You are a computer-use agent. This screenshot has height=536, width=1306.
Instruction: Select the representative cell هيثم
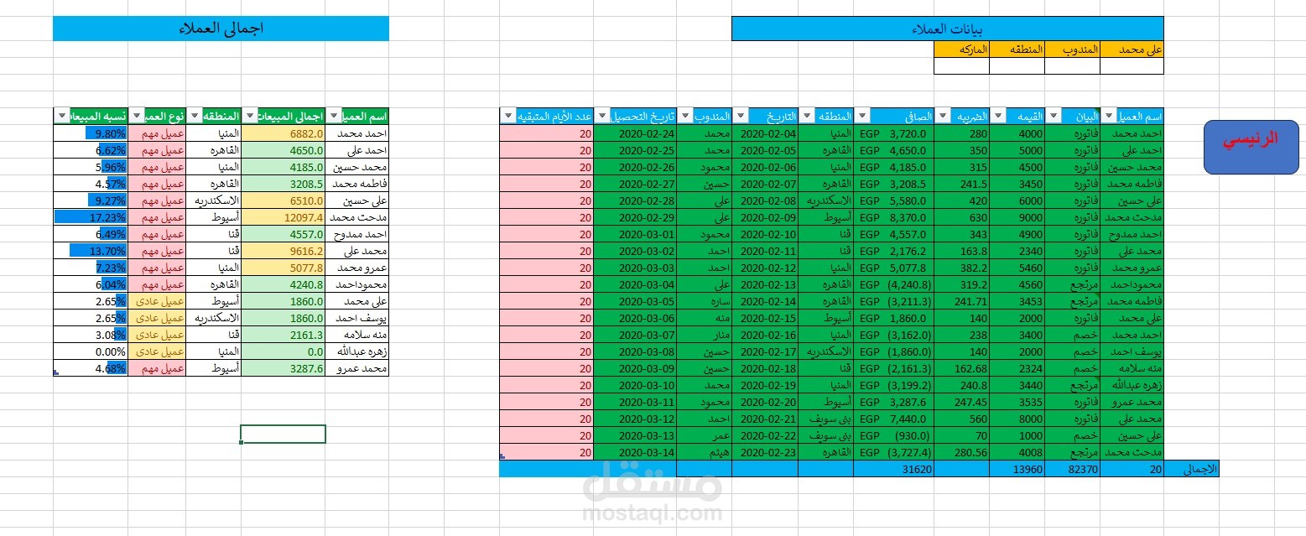pos(705,452)
